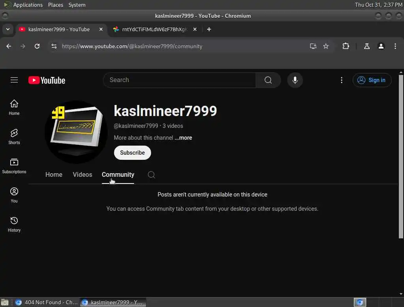This screenshot has height=307, width=404.
Task: Click the page vertical scrollbar
Action: (401, 157)
